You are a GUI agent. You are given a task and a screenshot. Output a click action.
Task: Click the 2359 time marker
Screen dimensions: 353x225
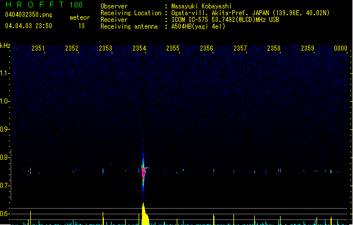point(308,49)
